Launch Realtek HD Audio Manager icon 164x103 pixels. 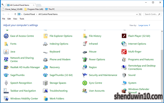(x=6, y=67)
